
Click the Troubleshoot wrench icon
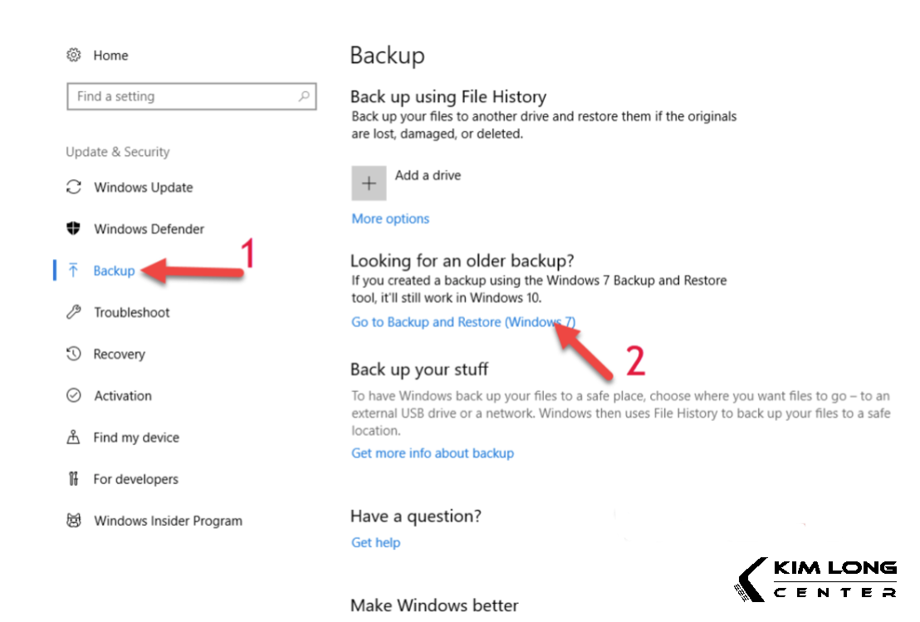pos(74,312)
